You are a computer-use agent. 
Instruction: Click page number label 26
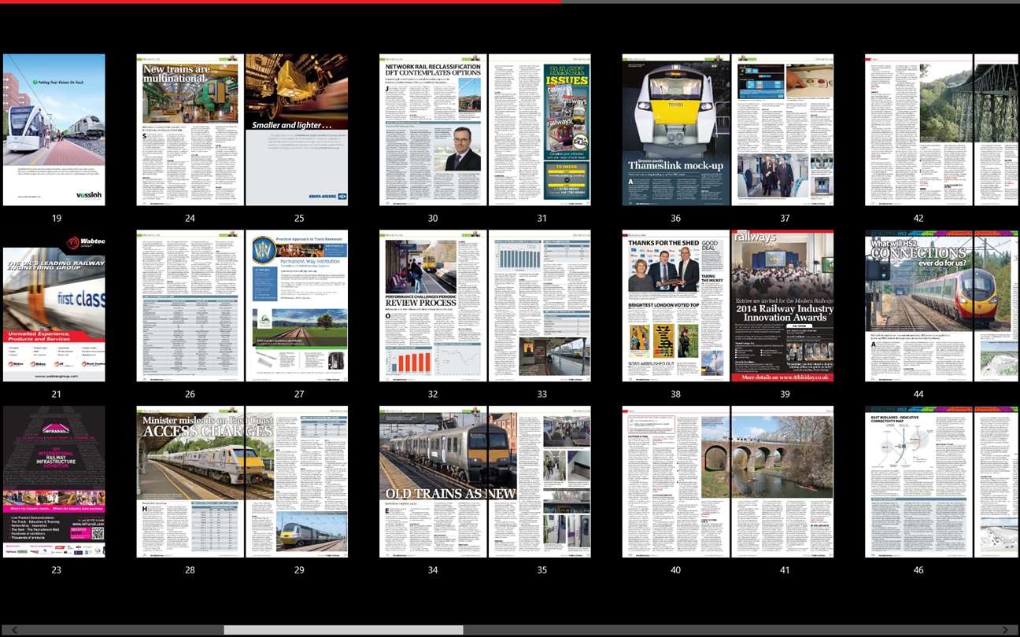[190, 394]
